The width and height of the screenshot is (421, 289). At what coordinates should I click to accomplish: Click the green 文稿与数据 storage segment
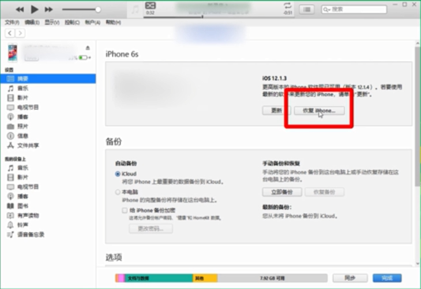159,278
